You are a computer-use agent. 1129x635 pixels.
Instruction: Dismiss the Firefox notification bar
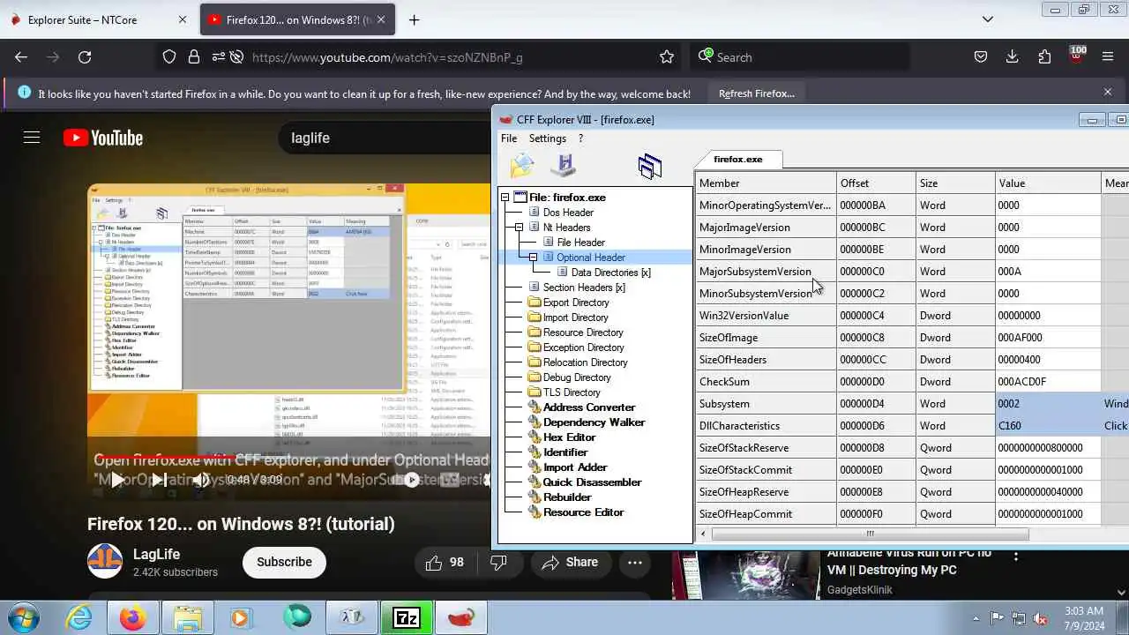(x=1108, y=92)
